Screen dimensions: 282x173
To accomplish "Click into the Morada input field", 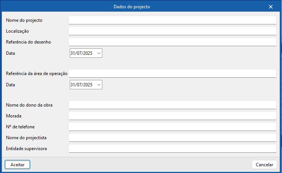I will [172, 116].
